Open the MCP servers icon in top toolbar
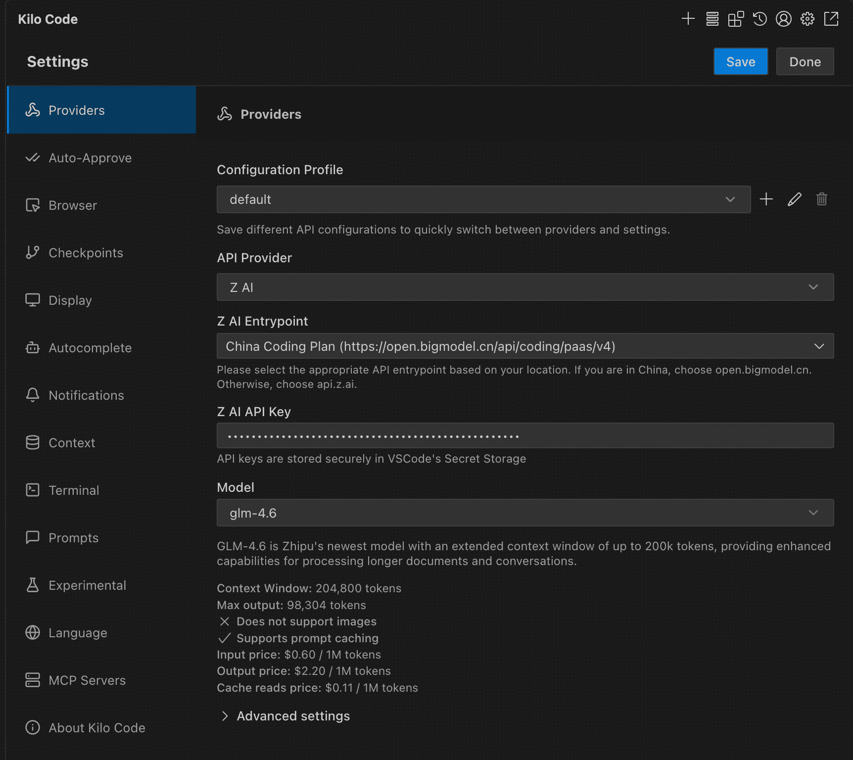The width and height of the screenshot is (853, 760). [712, 19]
